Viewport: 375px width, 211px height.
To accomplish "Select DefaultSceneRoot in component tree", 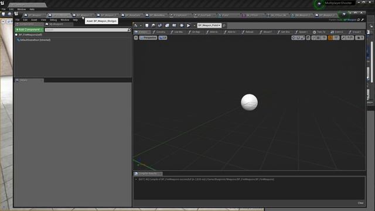I will [x=35, y=40].
